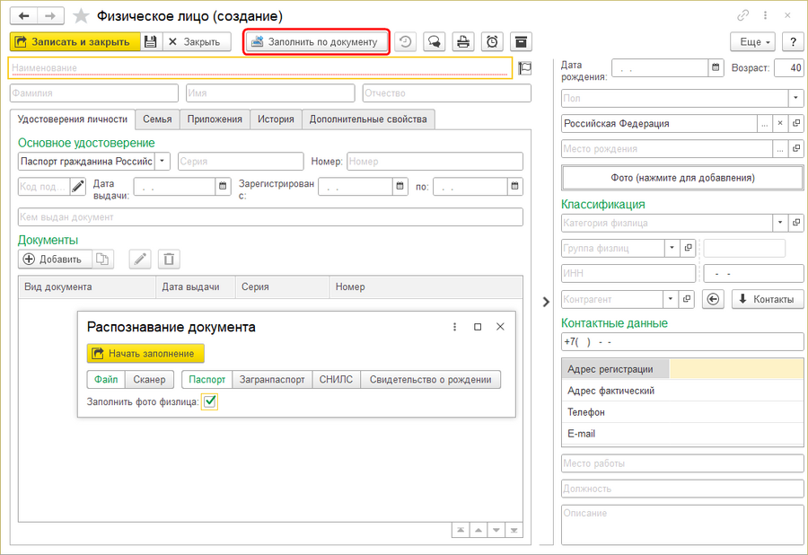Open the archive box icon in the toolbar
The width and height of the screenshot is (808, 555).
[x=521, y=42]
